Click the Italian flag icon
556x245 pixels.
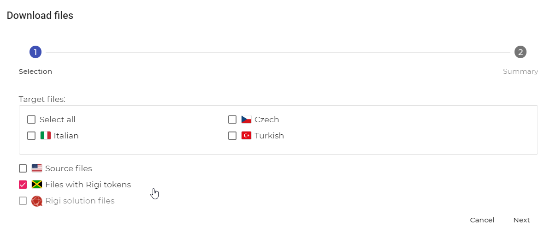click(45, 136)
